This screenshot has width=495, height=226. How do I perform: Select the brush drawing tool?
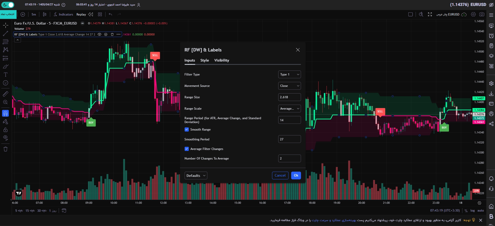[x=5, y=66]
